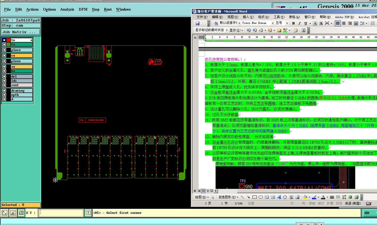Viewport: 377px width, 225px height.
Task: Toggle visibility checkbox of rout layer
Action: pyautogui.click(x=4, y=85)
